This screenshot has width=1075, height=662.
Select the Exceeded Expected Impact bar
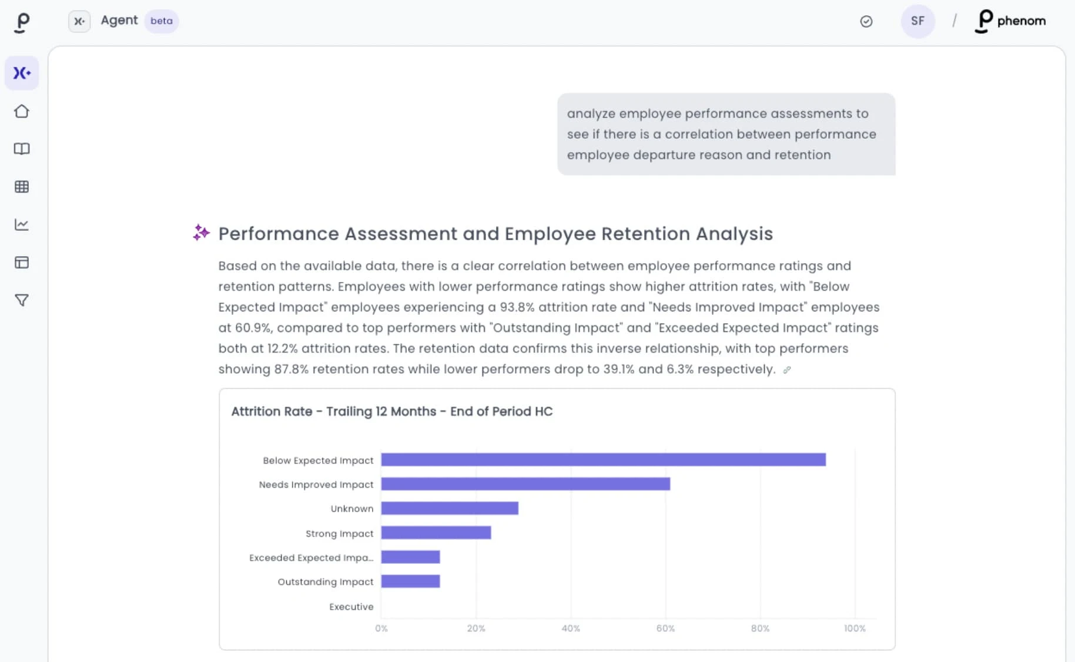pyautogui.click(x=410, y=557)
